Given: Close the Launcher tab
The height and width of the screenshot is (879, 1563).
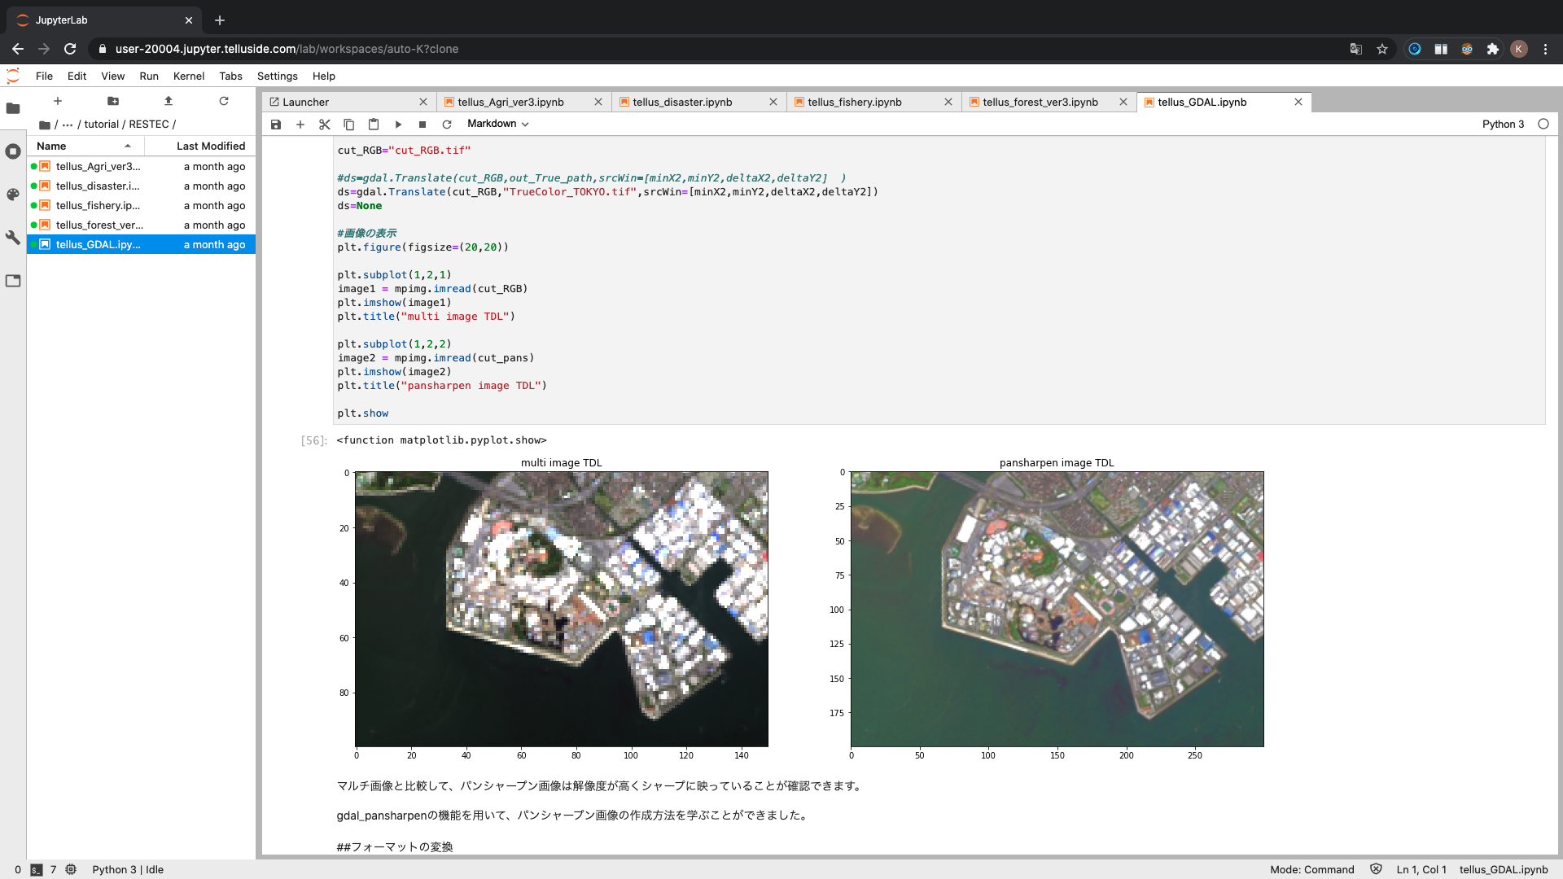Looking at the screenshot, I should (x=423, y=102).
